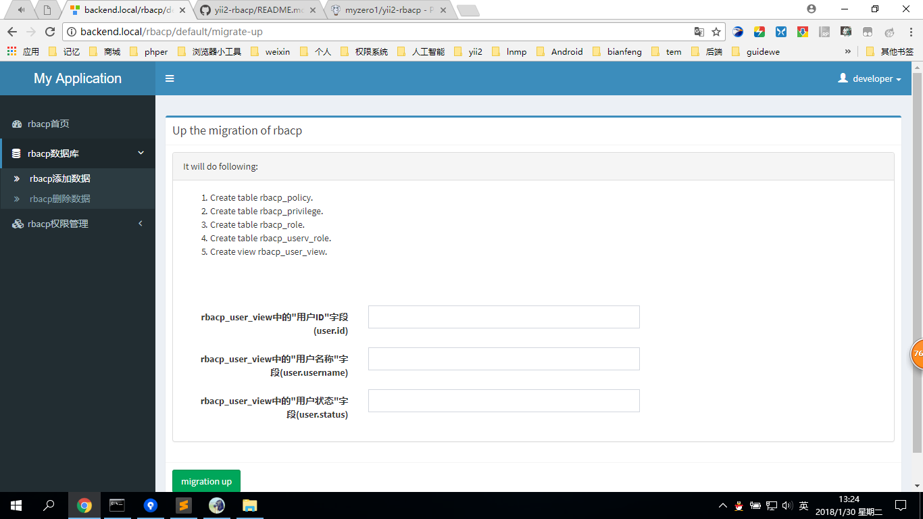The height and width of the screenshot is (519, 923).
Task: Open the developer user dropdown
Action: [870, 78]
